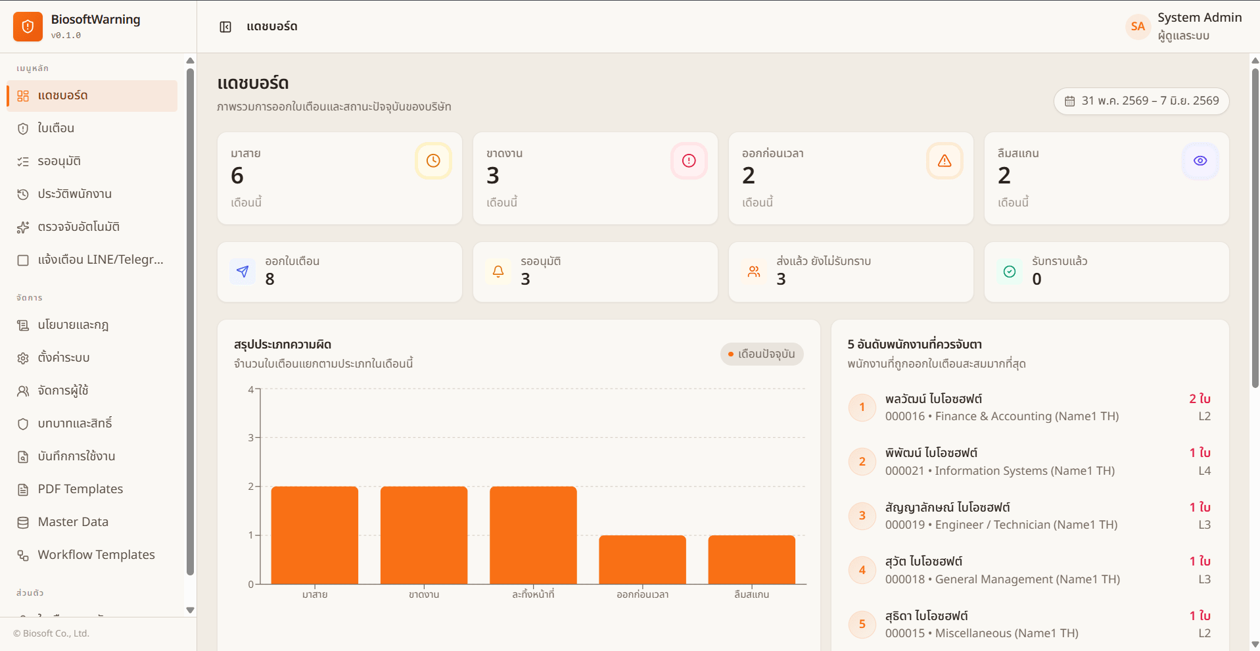Open the date range picker 31 พ.ค. 2569
This screenshot has height=651, width=1260.
click(1141, 101)
